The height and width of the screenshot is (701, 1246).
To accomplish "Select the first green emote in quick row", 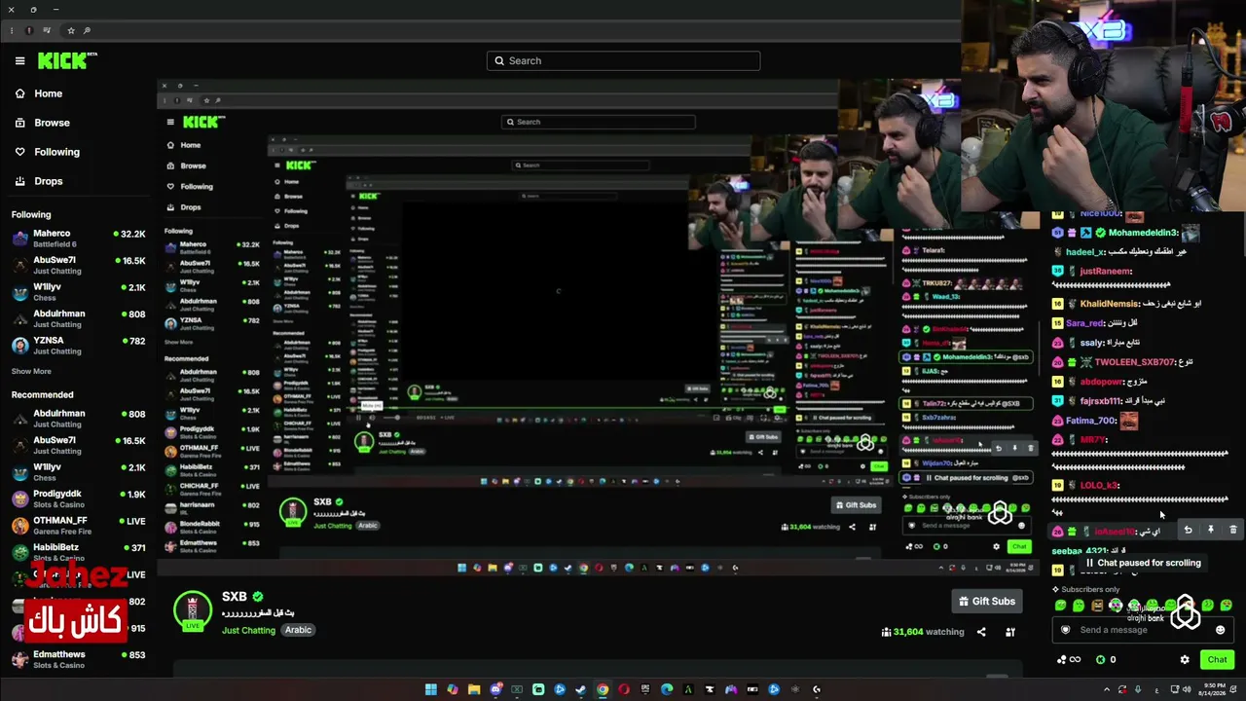I will [1061, 606].
